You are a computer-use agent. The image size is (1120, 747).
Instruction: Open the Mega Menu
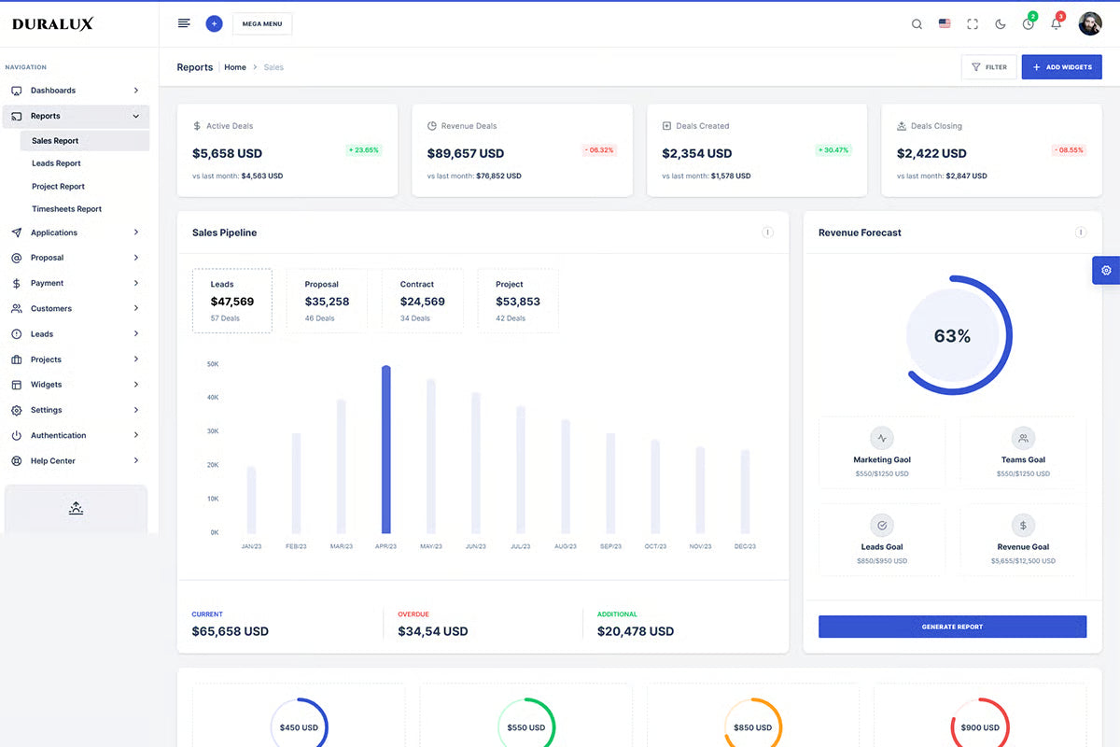click(262, 24)
